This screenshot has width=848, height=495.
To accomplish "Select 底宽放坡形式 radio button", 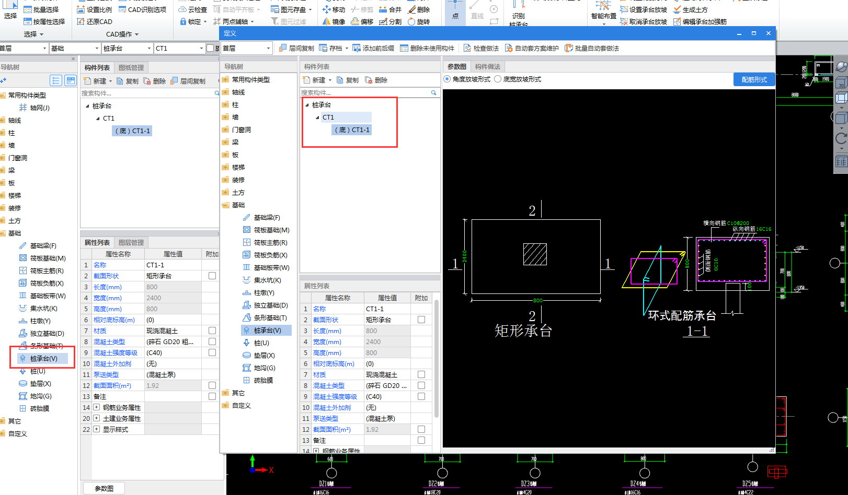I will (498, 79).
